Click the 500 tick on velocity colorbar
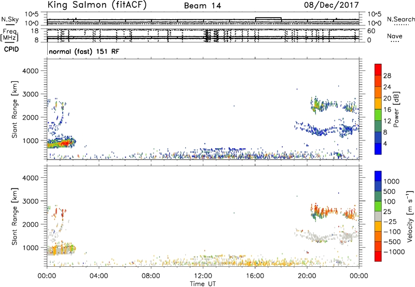Screen dimensions: 415x287 point(390,192)
